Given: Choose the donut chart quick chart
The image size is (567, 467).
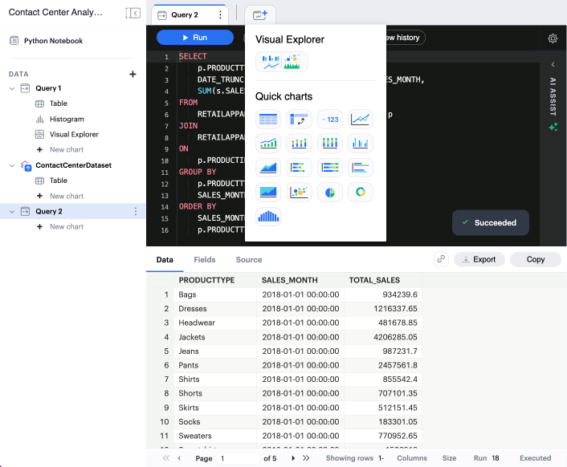Looking at the screenshot, I should tap(361, 192).
